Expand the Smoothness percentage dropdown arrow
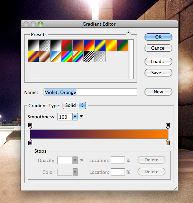 [75, 117]
